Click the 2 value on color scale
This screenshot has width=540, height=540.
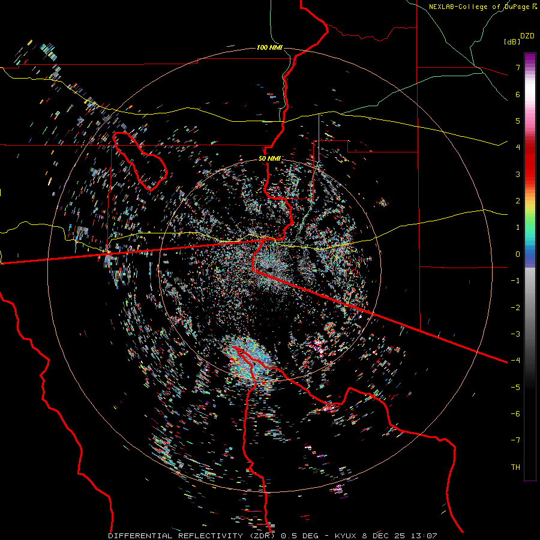pos(518,201)
